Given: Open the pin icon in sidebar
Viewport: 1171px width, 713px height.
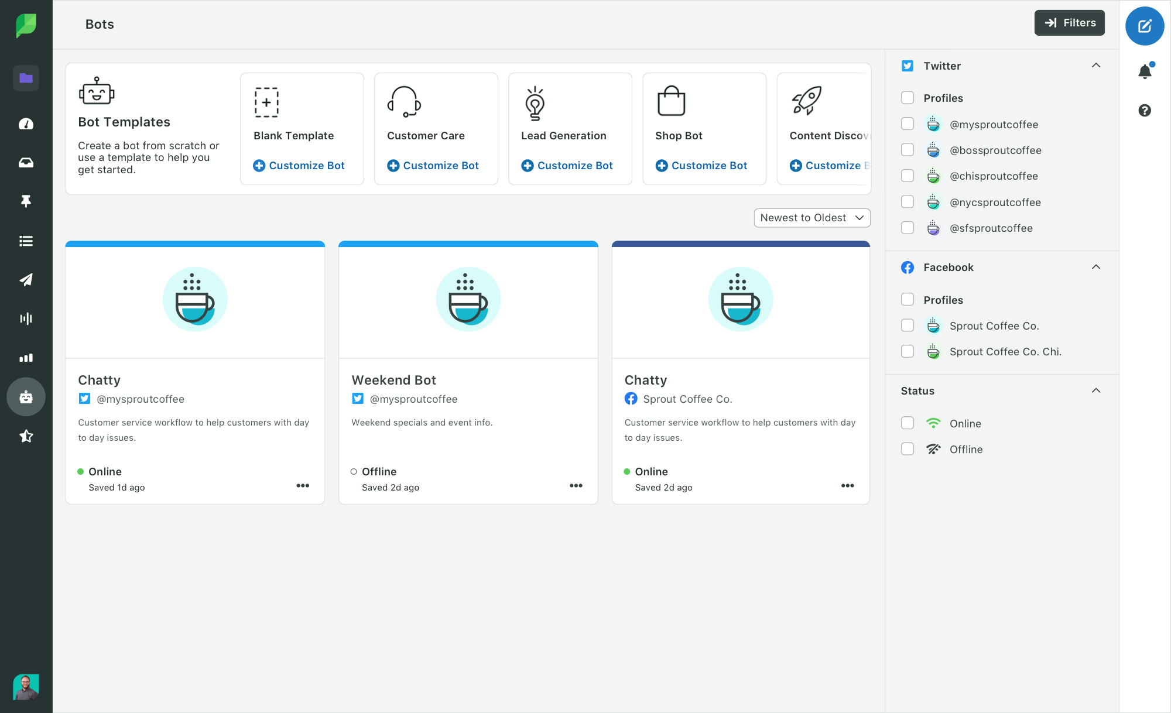Looking at the screenshot, I should (26, 201).
